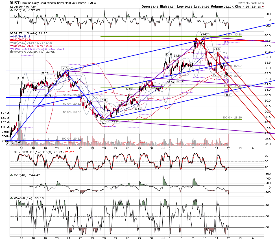Select the DUST ticker title

(x=15, y=3)
